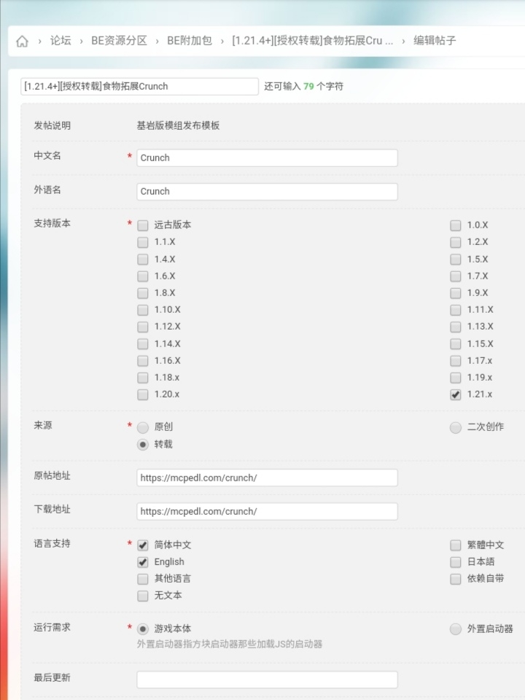This screenshot has height=700, width=525.
Task: Click the 语言支持 label
Action: point(52,544)
